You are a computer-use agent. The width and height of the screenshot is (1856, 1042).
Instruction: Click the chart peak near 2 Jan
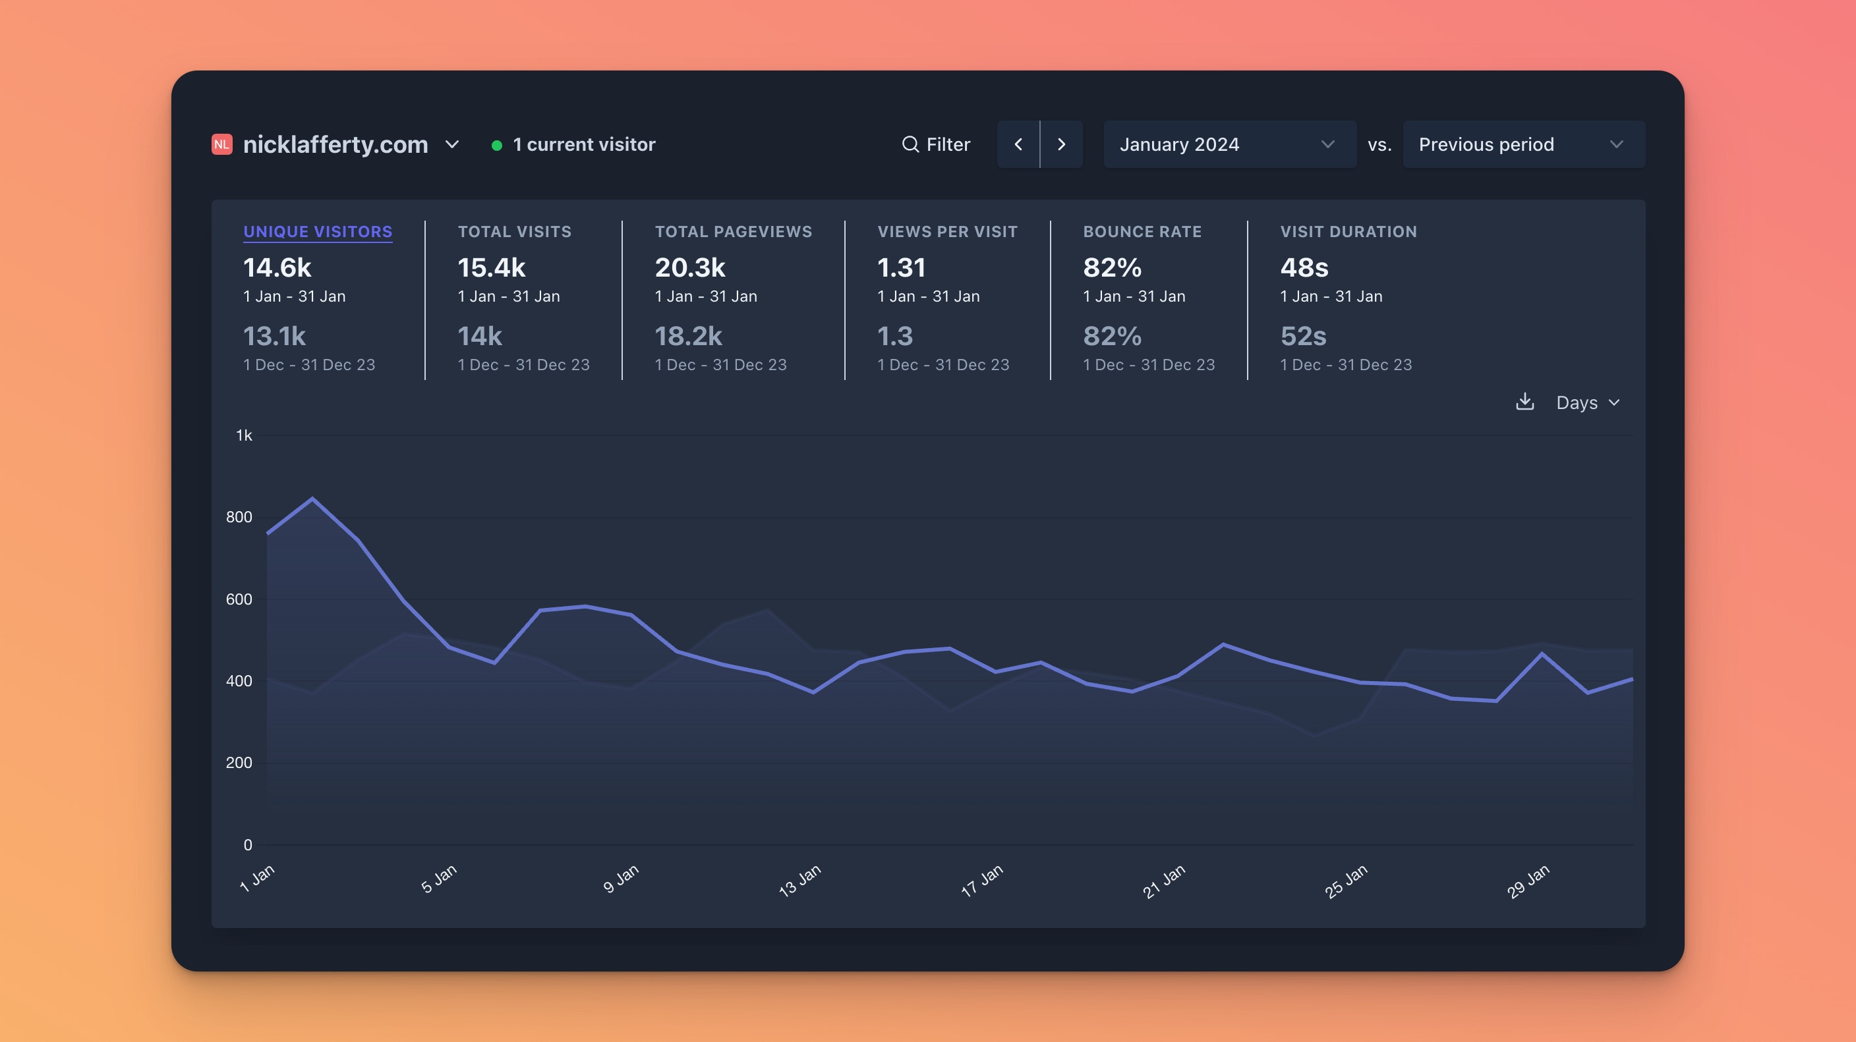(312, 499)
